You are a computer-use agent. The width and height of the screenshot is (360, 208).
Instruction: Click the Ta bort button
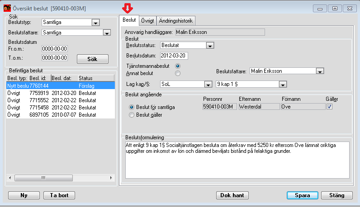(59, 195)
